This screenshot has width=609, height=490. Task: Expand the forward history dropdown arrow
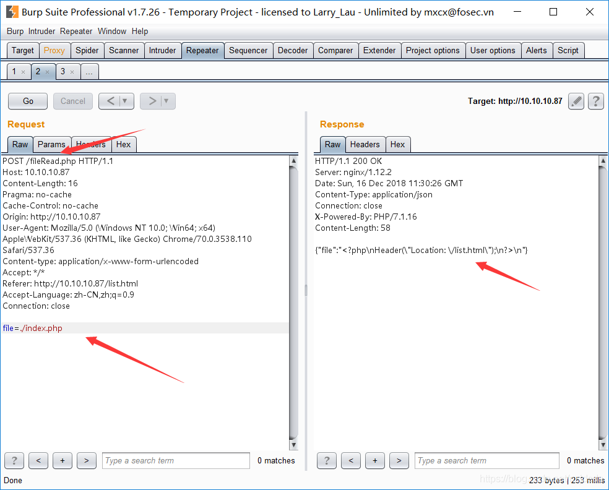(166, 101)
